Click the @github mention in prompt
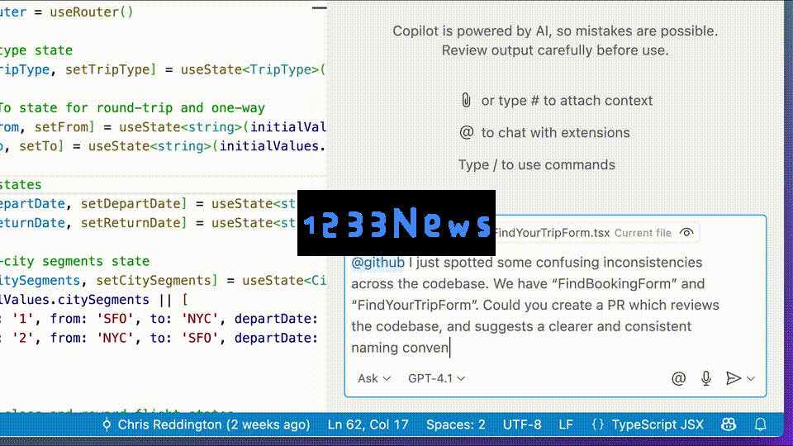 point(378,263)
